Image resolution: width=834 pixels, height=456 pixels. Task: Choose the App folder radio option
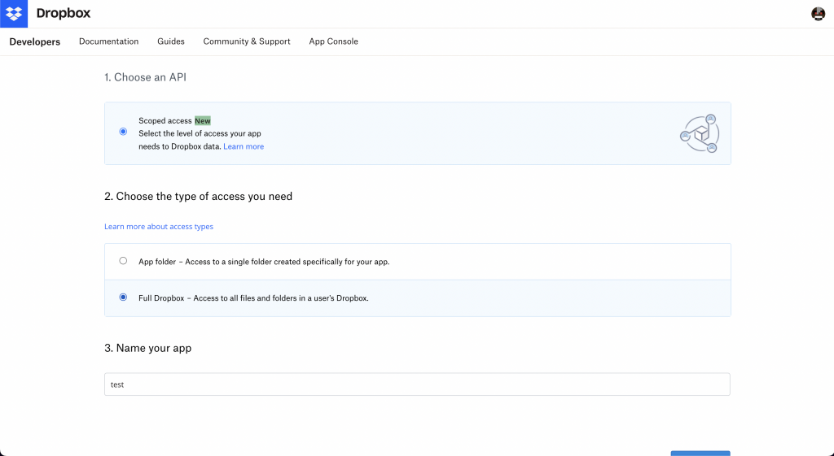124,261
